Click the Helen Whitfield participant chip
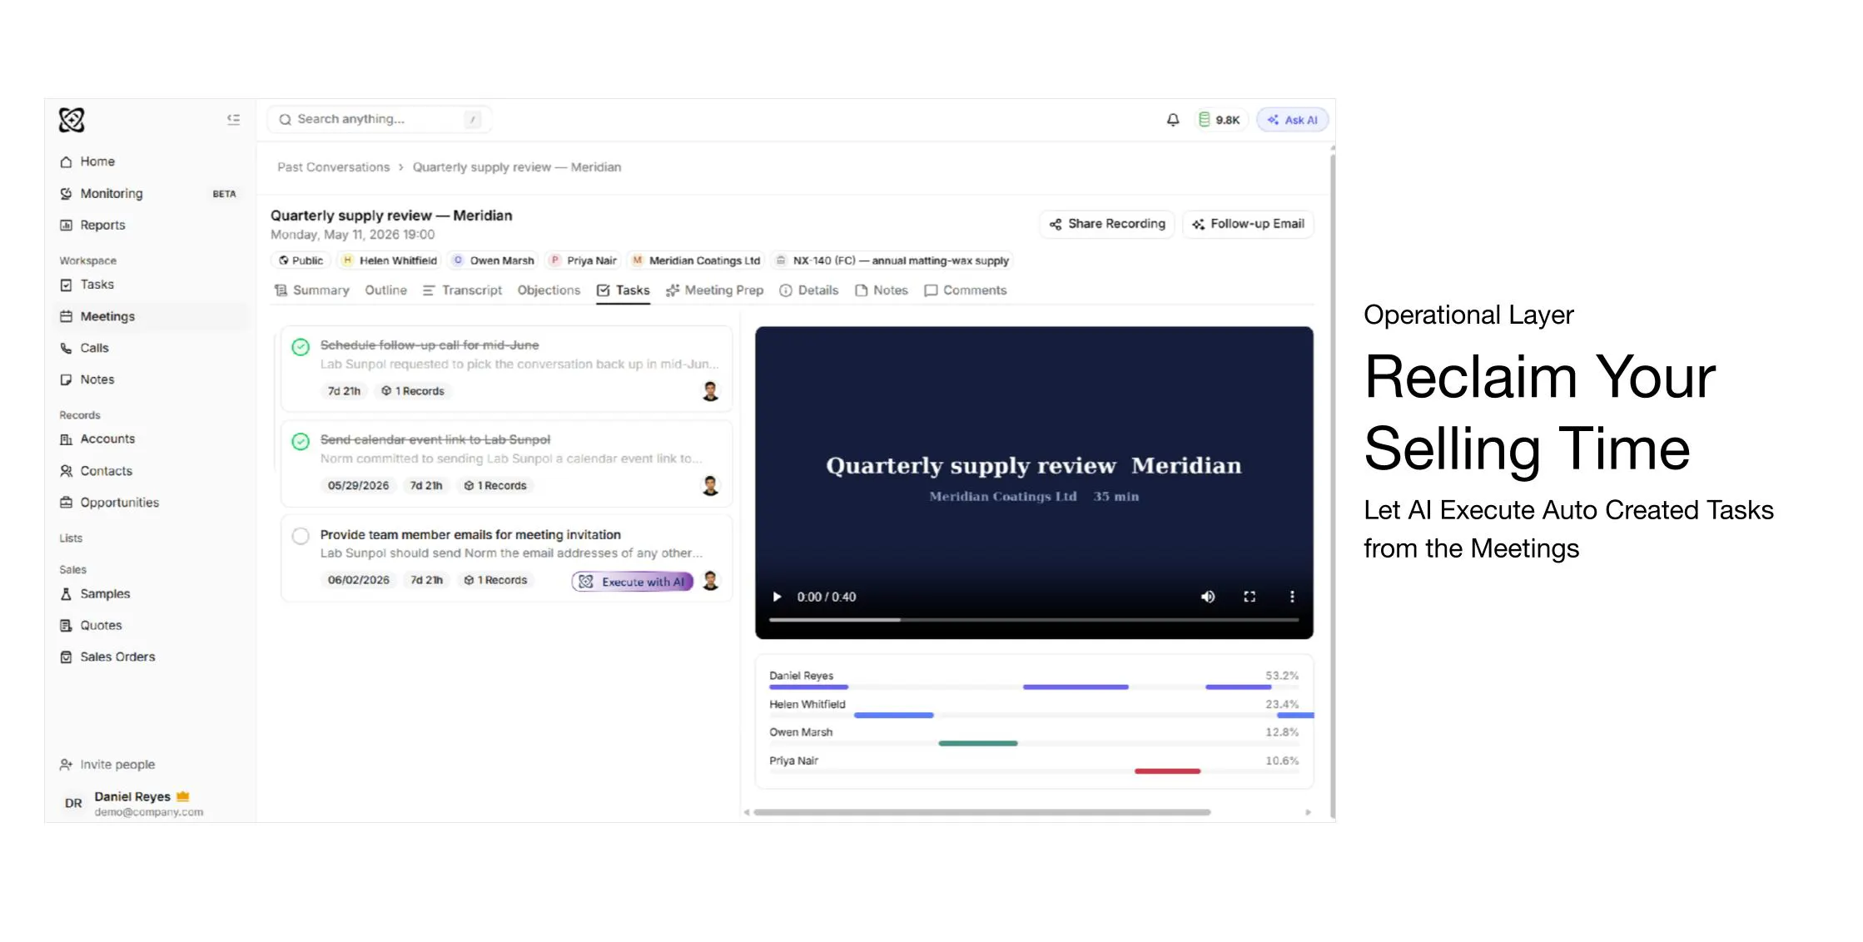1863x942 pixels. 390,260
